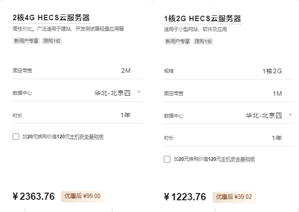Tick the 加20元换购 checkbox in 1核2G card
The height and width of the screenshot is (212, 299).
[x=167, y=159]
